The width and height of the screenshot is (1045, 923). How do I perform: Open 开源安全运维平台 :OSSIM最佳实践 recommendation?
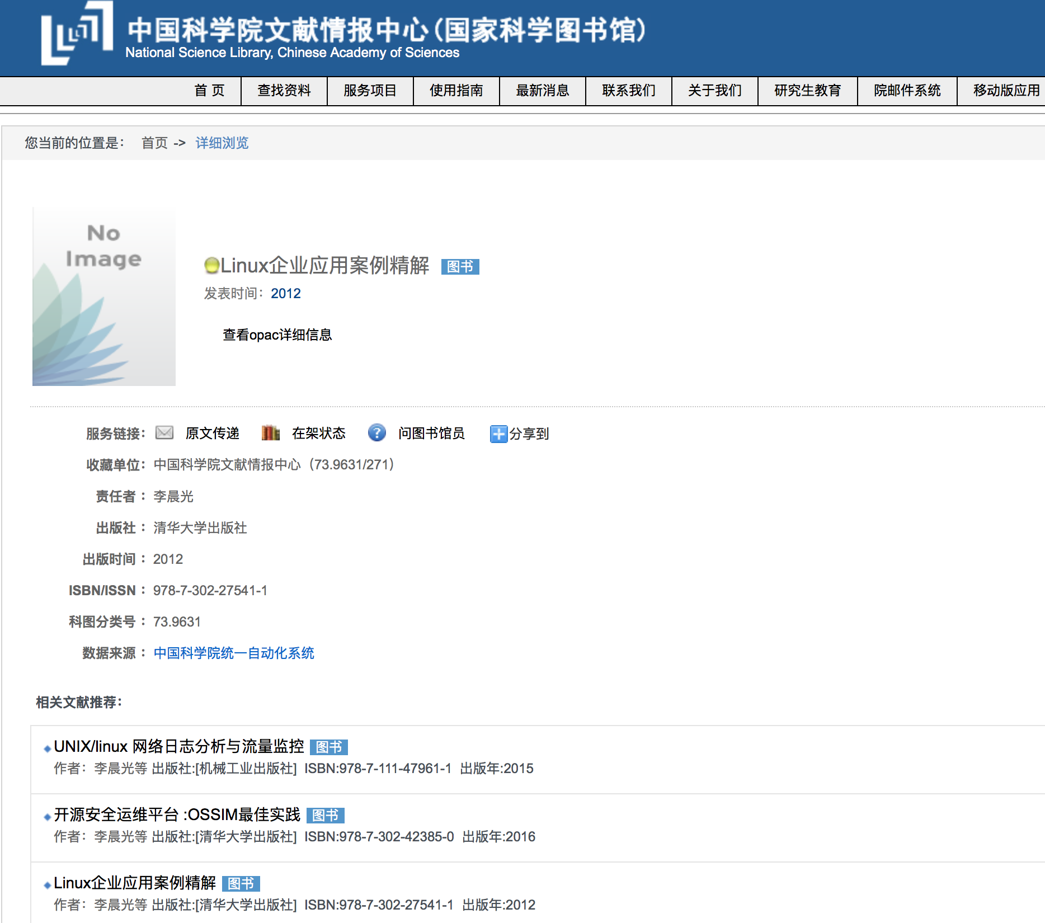click(x=177, y=815)
